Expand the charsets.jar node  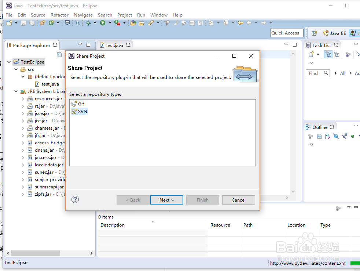tap(23, 128)
